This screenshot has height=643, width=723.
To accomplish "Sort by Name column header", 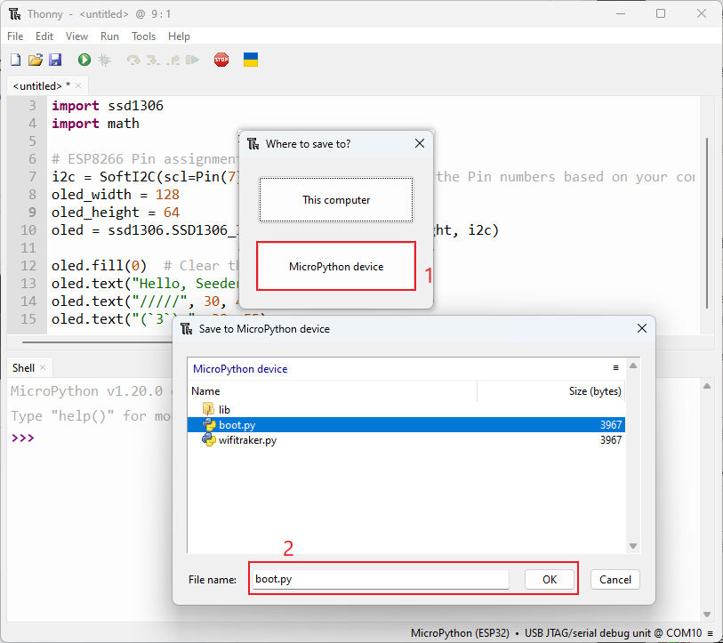I will click(333, 391).
